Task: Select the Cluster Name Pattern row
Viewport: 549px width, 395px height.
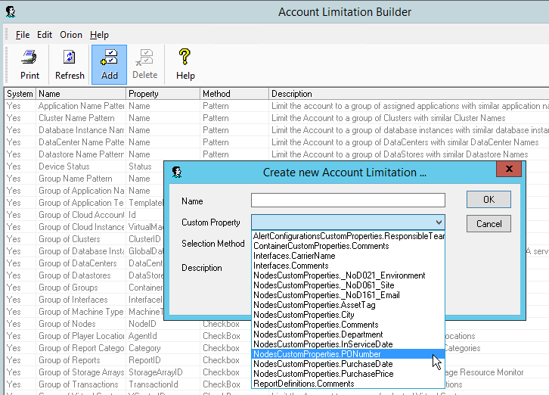Action: coord(277,118)
